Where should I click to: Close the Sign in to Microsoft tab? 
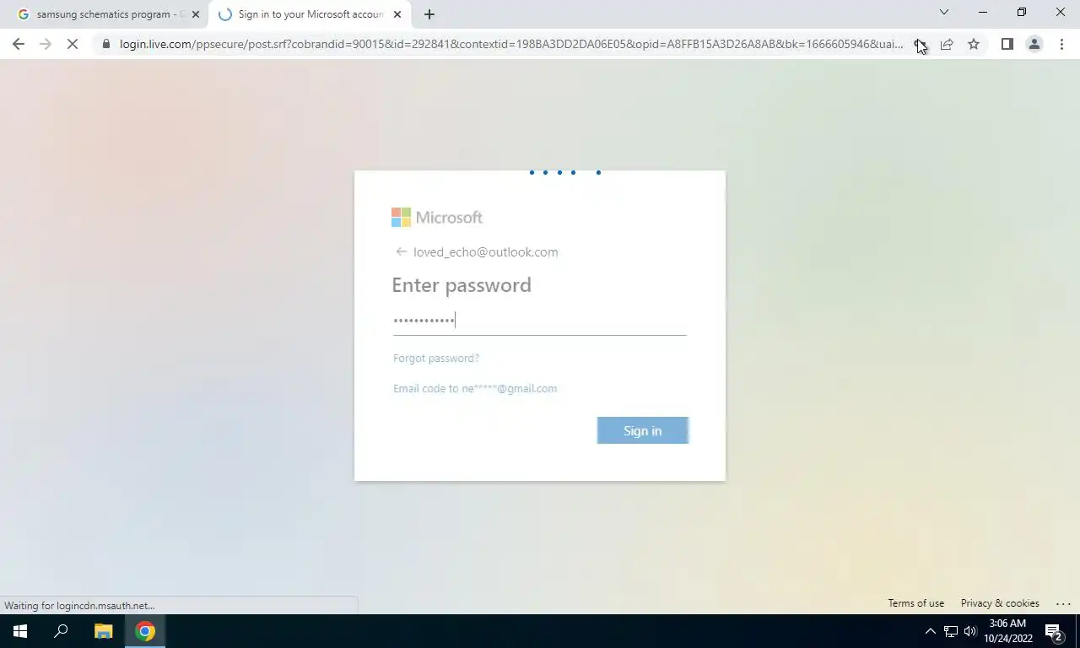(397, 14)
